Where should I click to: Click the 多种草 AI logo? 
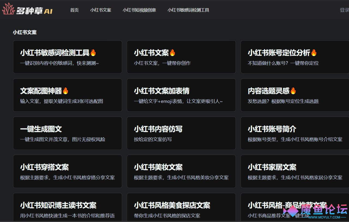[x=27, y=9]
